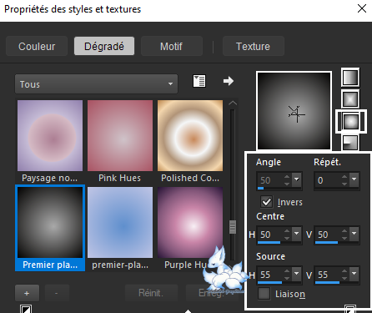Viewport: 372px width, 313px height.
Task: Select the Pink Hues gradient thumbnail
Action: coord(120,136)
